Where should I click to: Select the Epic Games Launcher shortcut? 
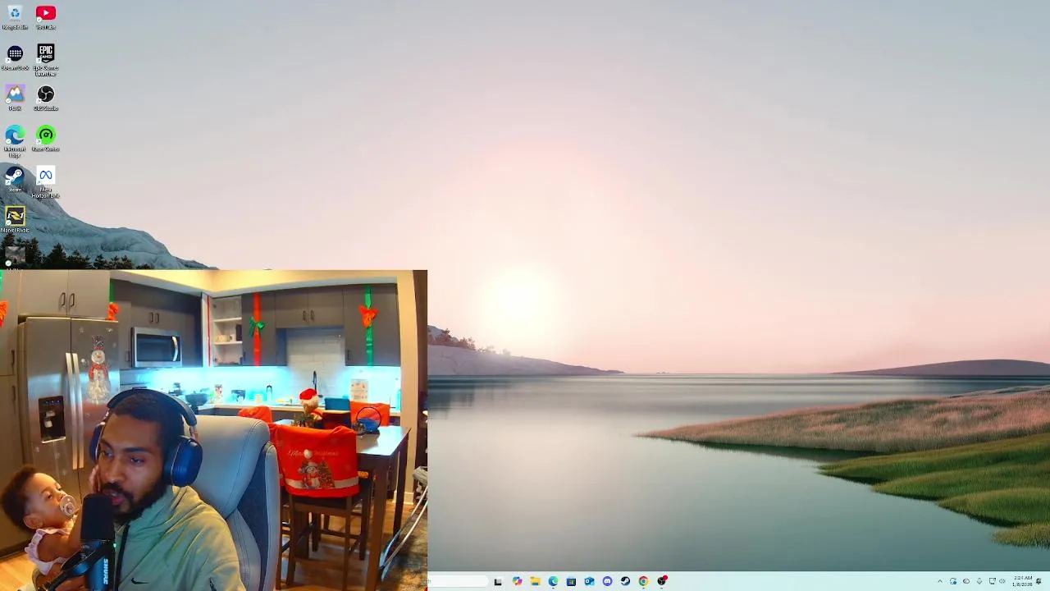[x=45, y=60]
